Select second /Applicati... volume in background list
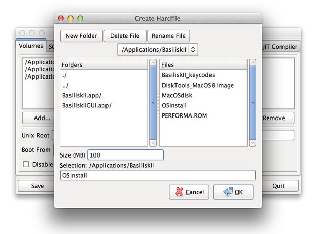Image resolution: width=317 pixels, height=234 pixels. [x=40, y=69]
